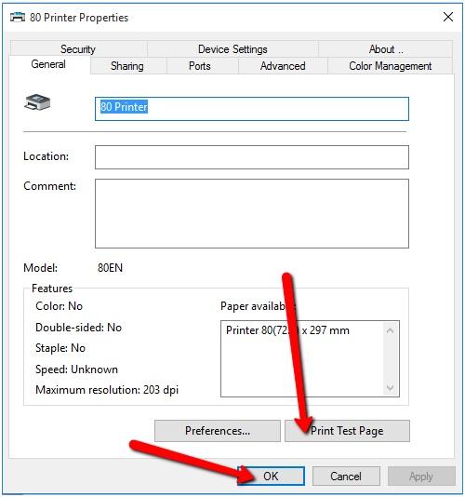This screenshot has height=497, width=465.
Task: Click the printer icon in the title bar
Action: 18,17
